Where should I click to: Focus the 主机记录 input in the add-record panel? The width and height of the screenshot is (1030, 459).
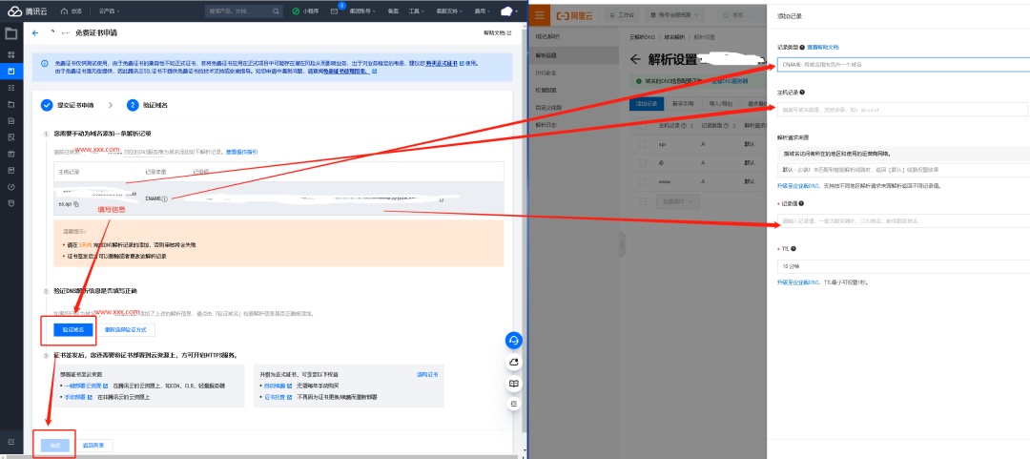coord(902,110)
